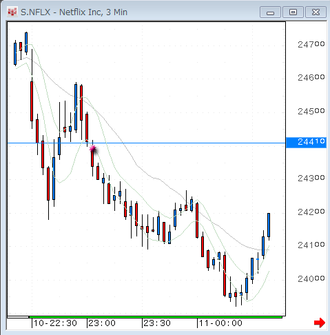Click the 24700 price axis label
330x335 pixels.
tap(311, 44)
